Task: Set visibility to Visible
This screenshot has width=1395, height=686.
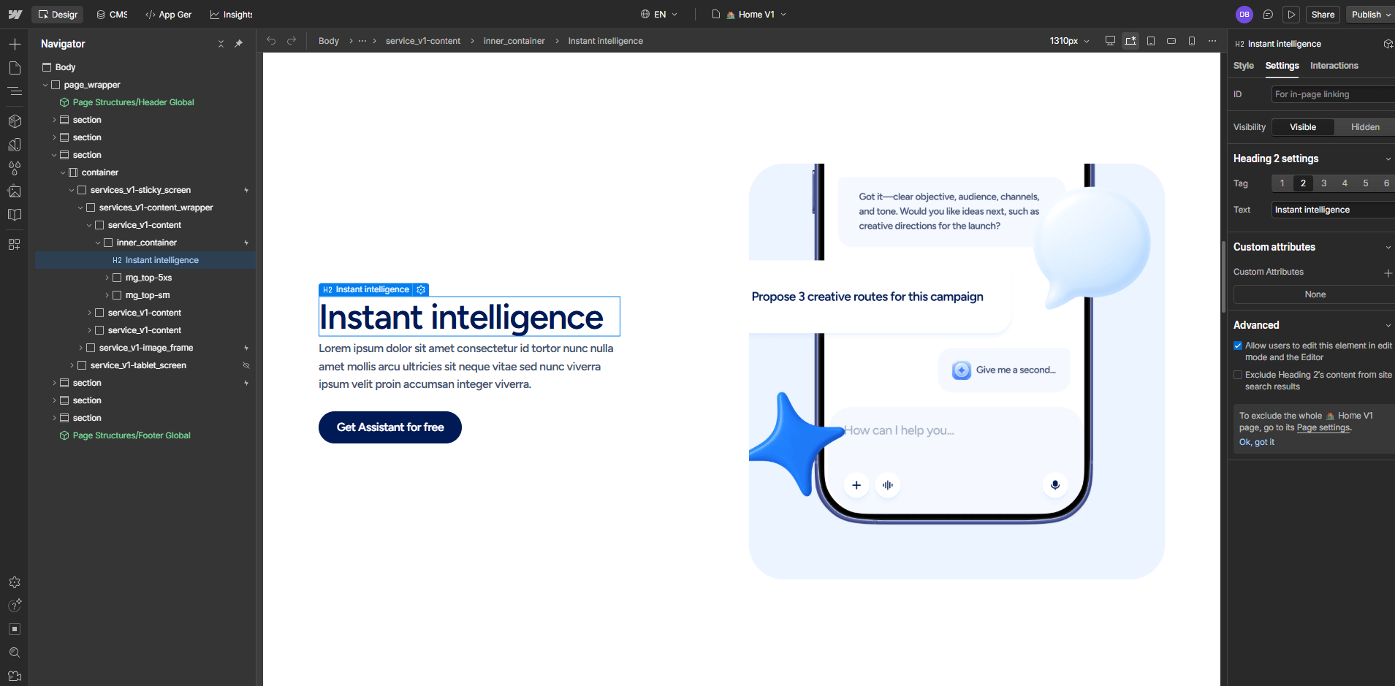Action: tap(1303, 127)
